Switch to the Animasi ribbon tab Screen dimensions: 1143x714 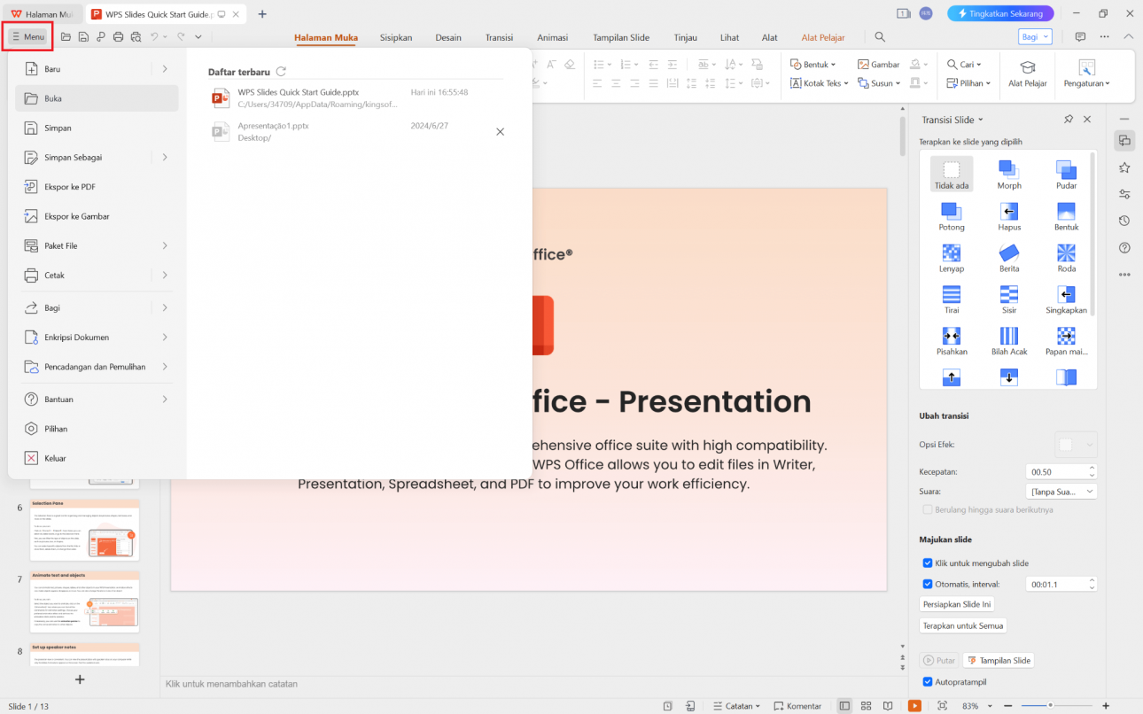(552, 38)
